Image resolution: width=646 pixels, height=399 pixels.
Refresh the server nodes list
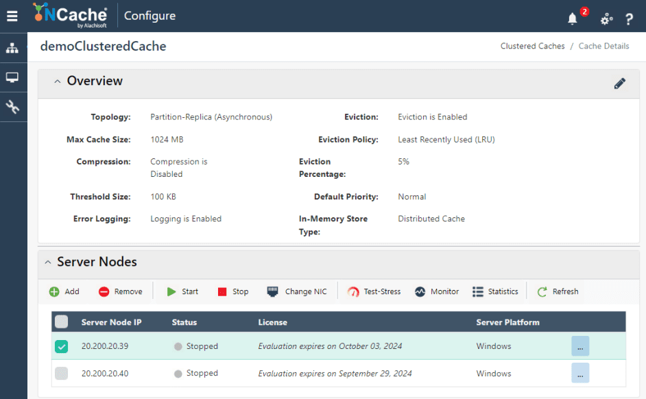click(558, 291)
